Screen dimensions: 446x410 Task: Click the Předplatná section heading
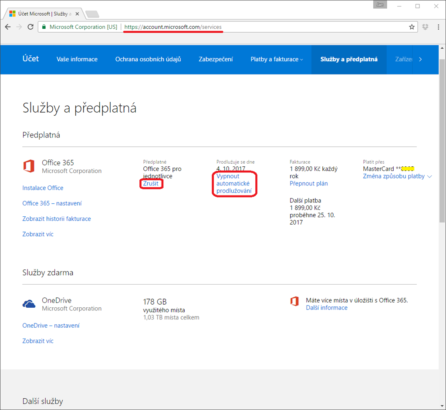[41, 135]
